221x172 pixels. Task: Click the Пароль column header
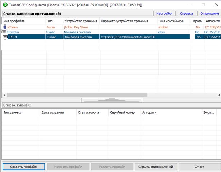coord(197,21)
